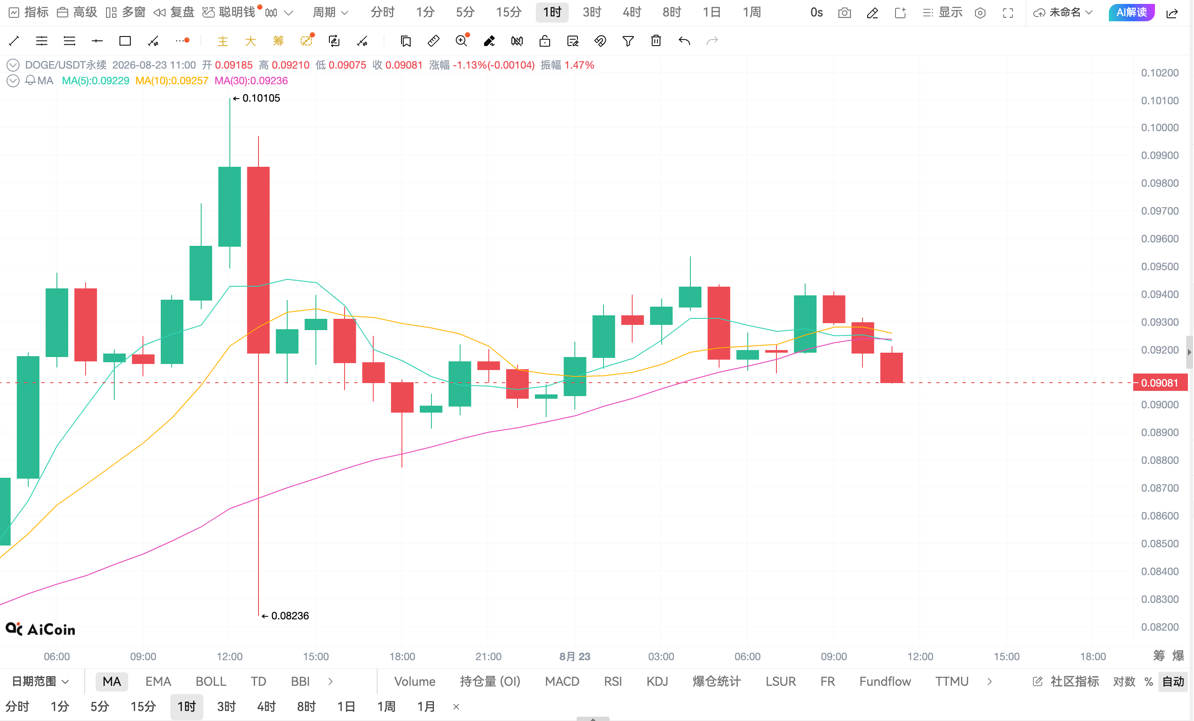The width and height of the screenshot is (1194, 721).
Task: Click the 筹 chip distribution toolbar icon
Action: 278,41
